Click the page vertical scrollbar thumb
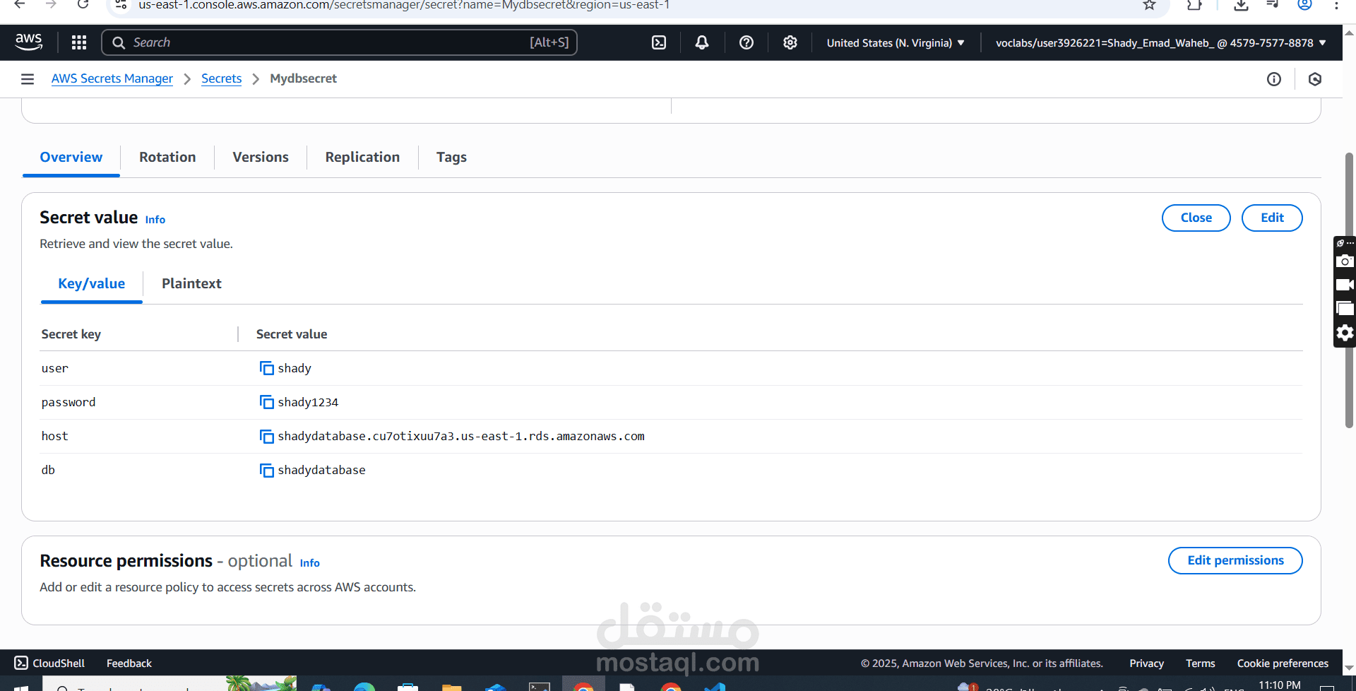The height and width of the screenshot is (691, 1356). click(1349, 290)
